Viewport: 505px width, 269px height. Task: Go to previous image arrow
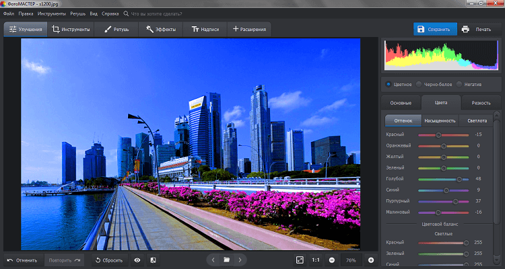click(x=213, y=260)
